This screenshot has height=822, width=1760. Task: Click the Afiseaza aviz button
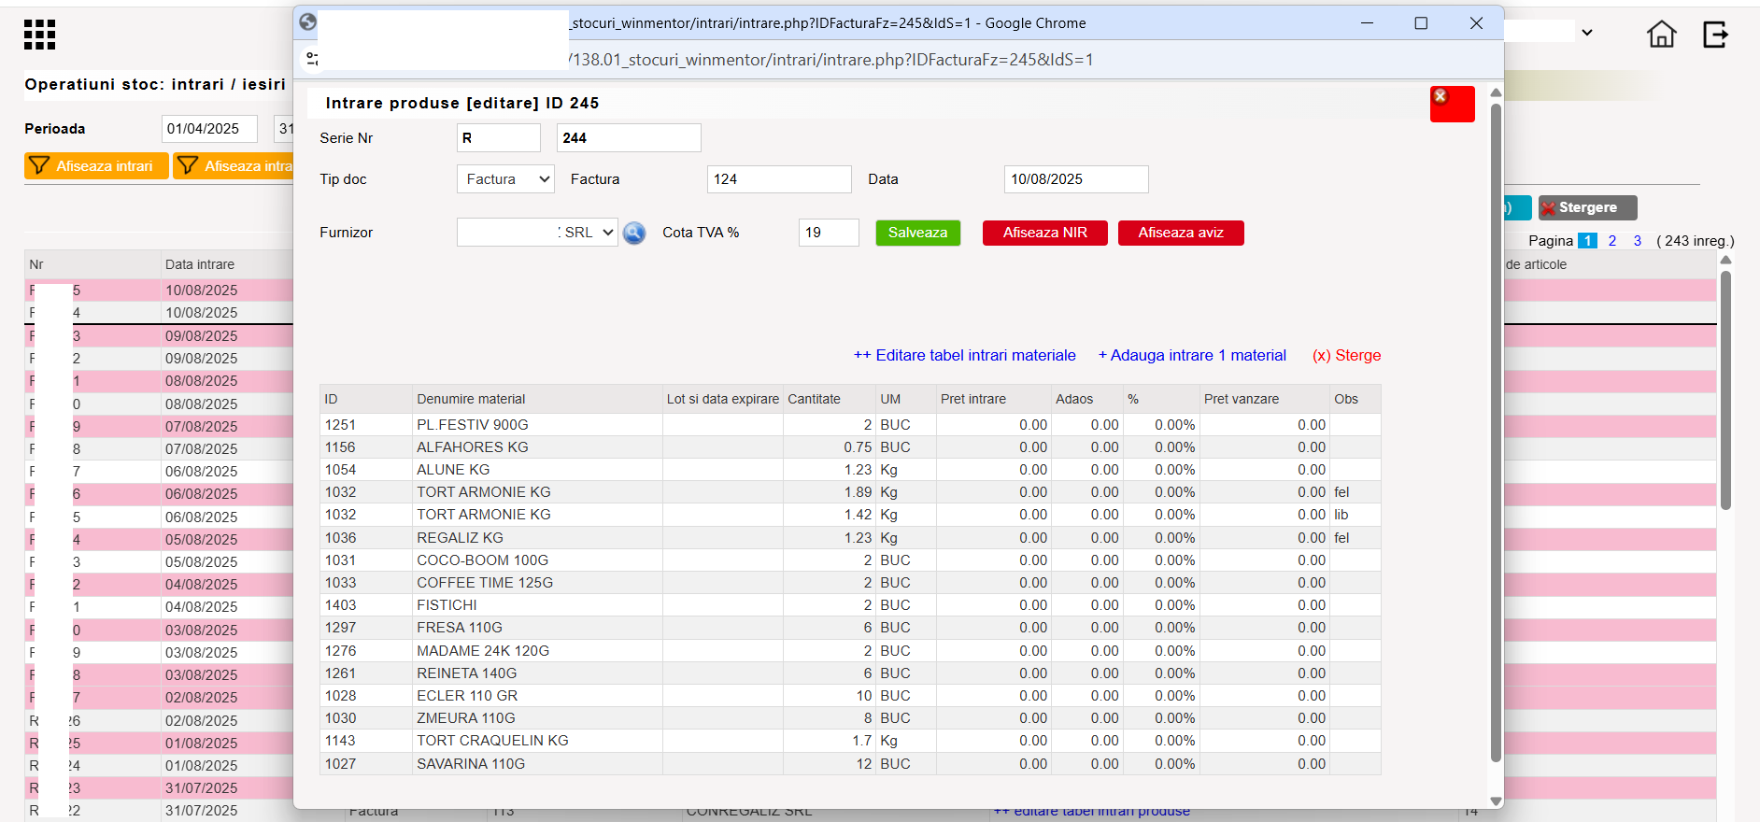point(1181,233)
